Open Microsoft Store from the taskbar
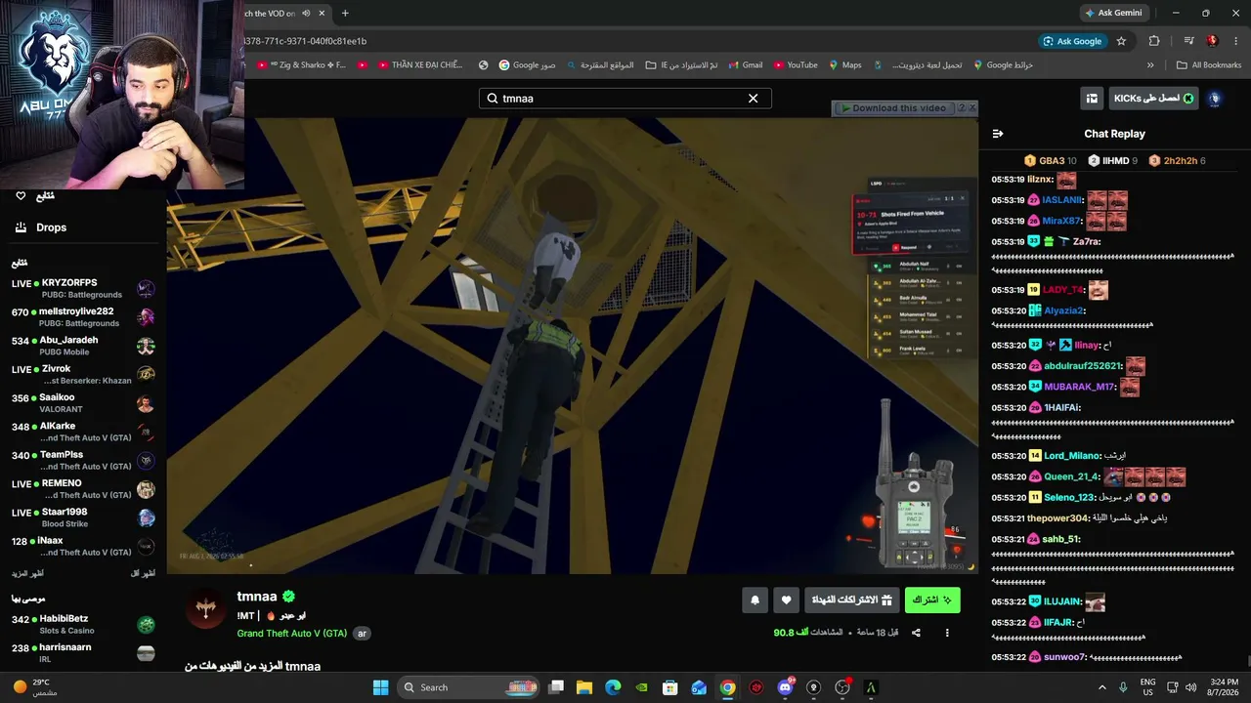 tap(670, 687)
